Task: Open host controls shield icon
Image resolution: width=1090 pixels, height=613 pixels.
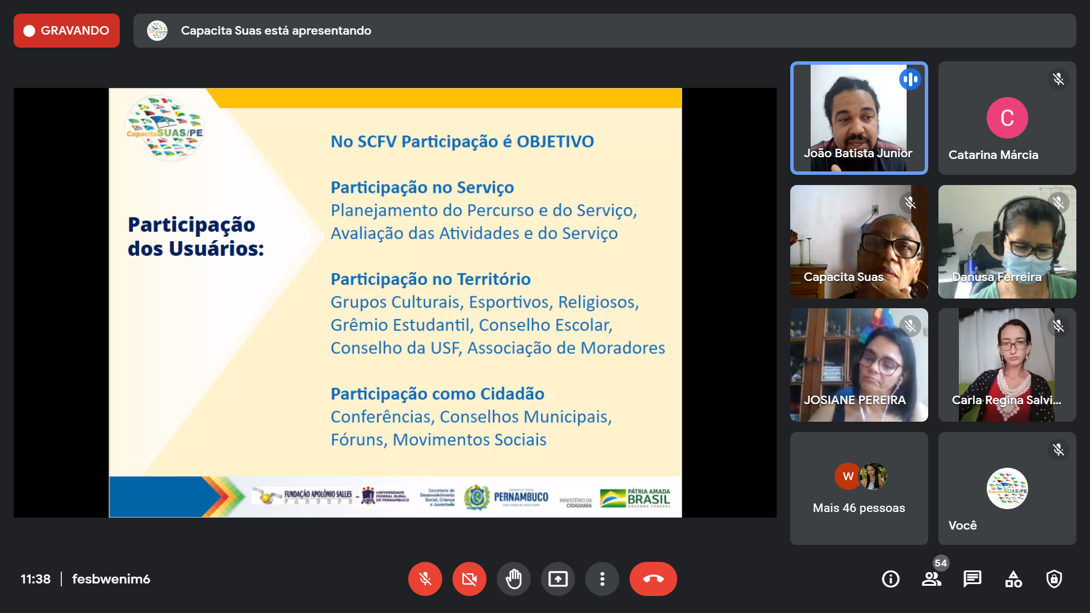Action: [x=1054, y=579]
